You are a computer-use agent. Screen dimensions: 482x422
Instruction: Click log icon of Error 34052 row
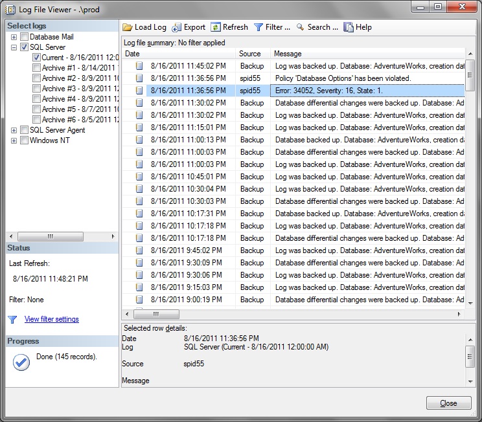tap(139, 91)
